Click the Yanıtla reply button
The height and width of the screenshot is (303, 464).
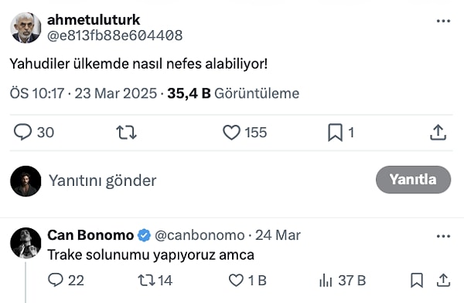(413, 180)
